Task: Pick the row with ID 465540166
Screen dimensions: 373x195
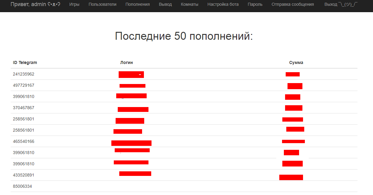Action: (23, 141)
